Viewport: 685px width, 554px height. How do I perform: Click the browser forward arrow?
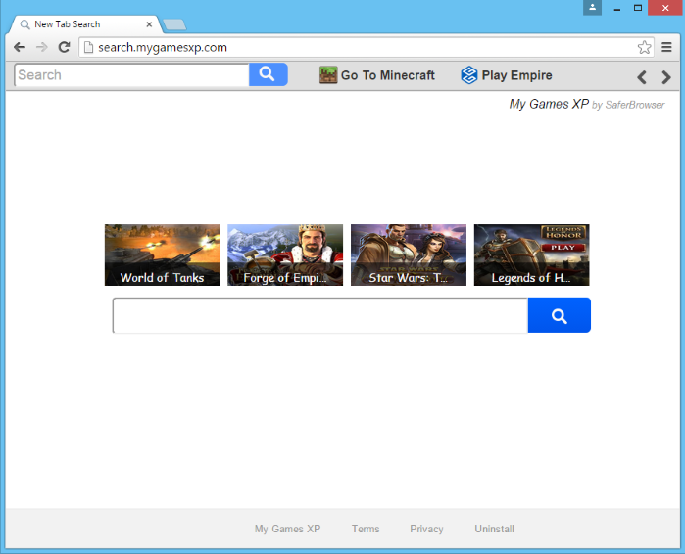[x=42, y=47]
